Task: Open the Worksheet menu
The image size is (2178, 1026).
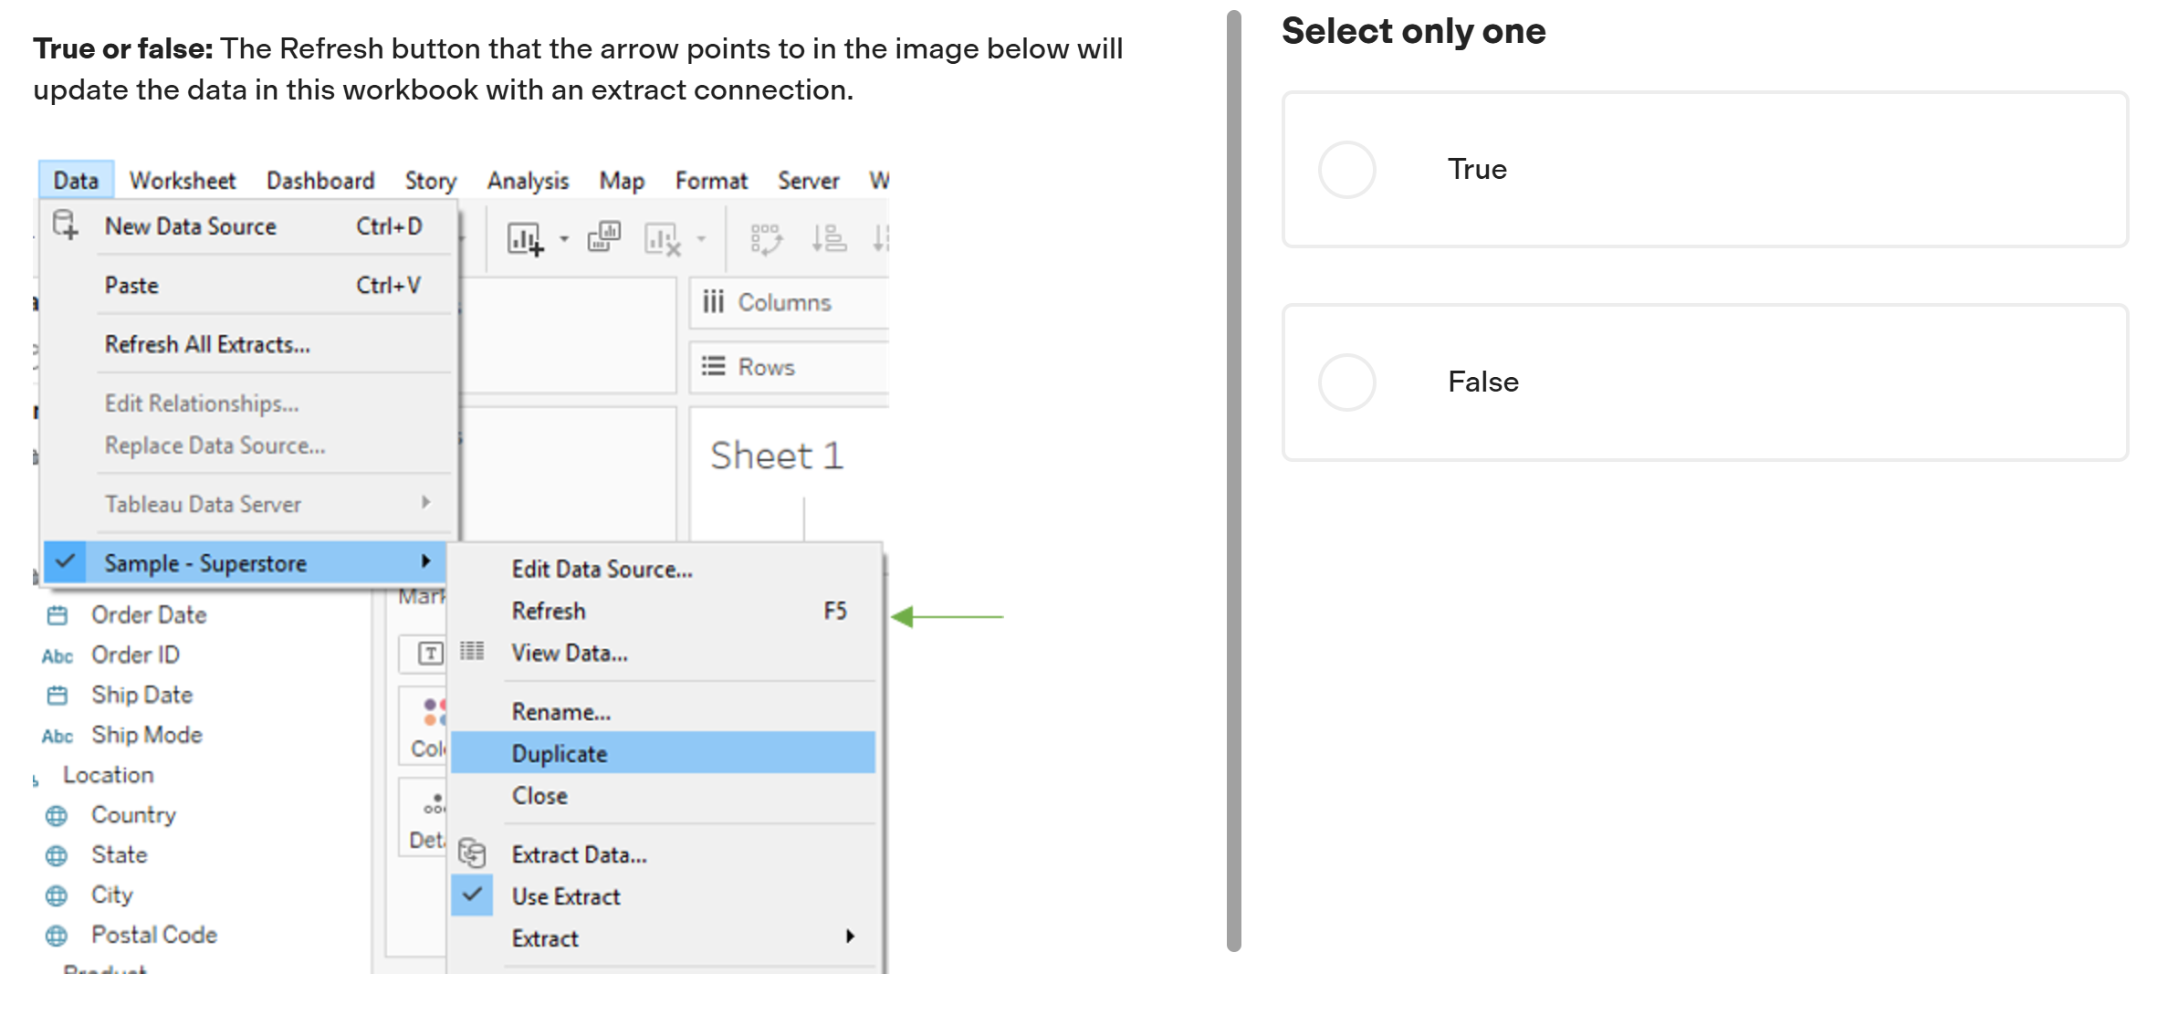Action: (x=183, y=181)
